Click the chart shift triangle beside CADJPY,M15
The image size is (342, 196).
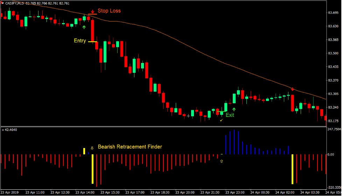2,3
